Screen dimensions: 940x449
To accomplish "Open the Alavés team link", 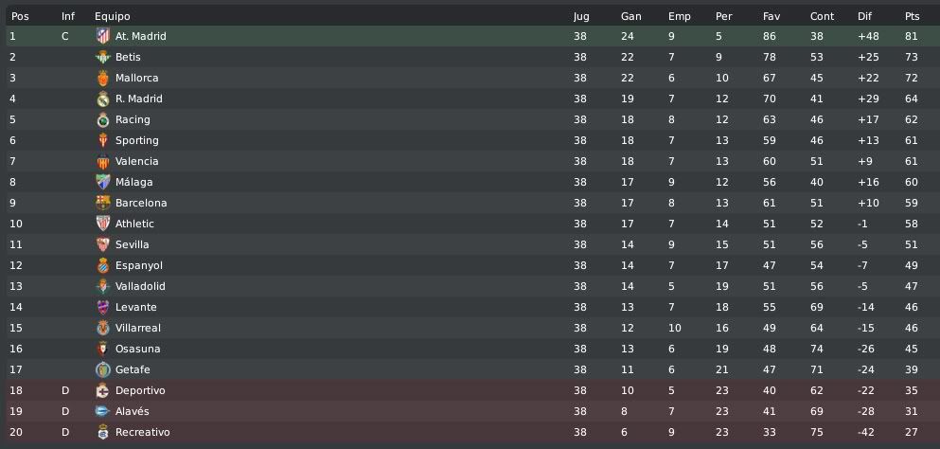I will point(132,411).
